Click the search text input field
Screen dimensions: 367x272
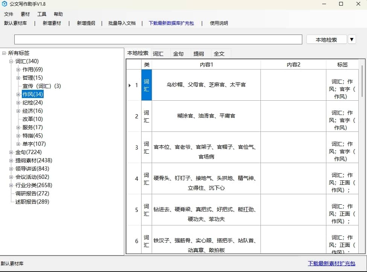pos(158,39)
